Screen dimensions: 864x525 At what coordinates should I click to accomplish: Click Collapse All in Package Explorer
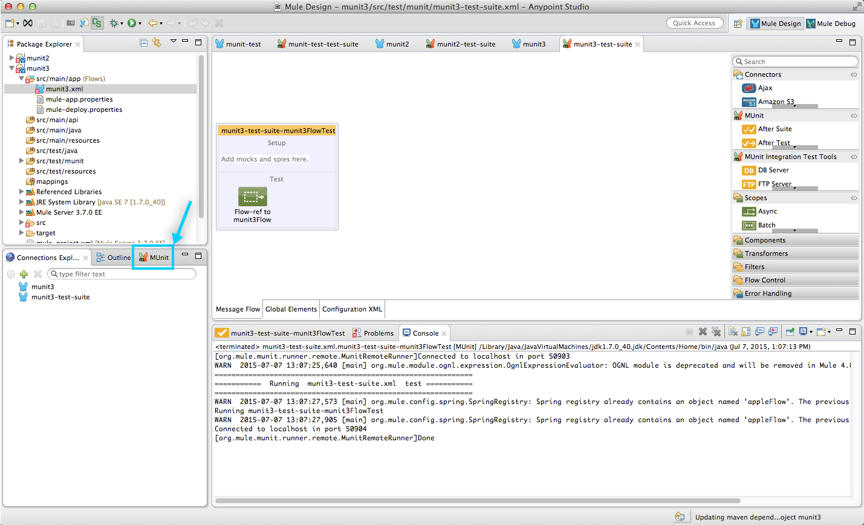pyautogui.click(x=143, y=43)
